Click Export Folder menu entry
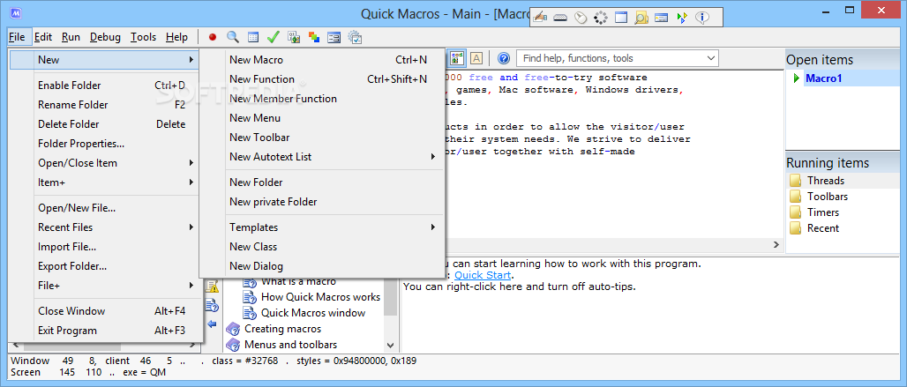Screen dimensions: 907x387 pyautogui.click(x=105, y=266)
